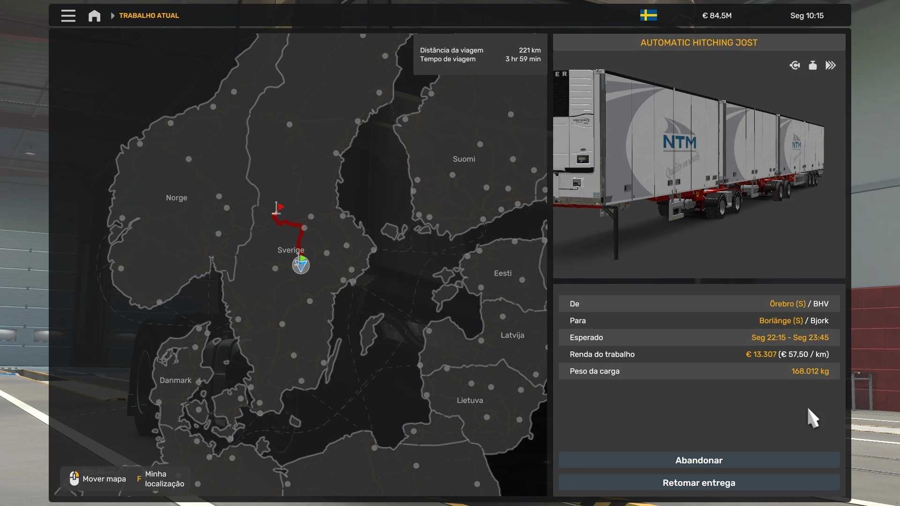Click the Distância da viagem 221 km value
900x506 pixels.
pyautogui.click(x=530, y=50)
